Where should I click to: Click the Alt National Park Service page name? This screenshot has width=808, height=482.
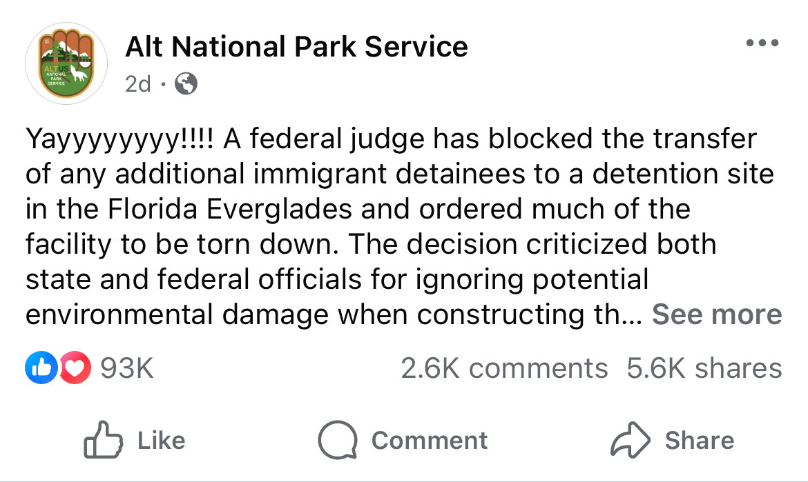296,46
